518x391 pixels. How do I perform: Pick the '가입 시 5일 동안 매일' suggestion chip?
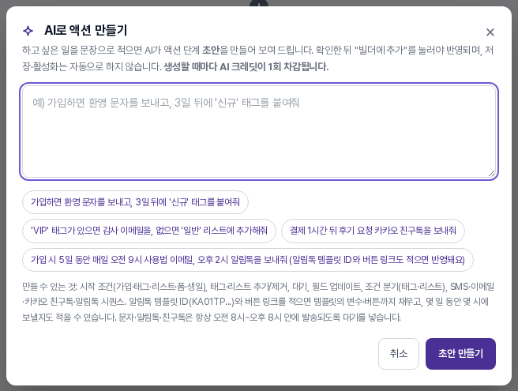click(248, 260)
